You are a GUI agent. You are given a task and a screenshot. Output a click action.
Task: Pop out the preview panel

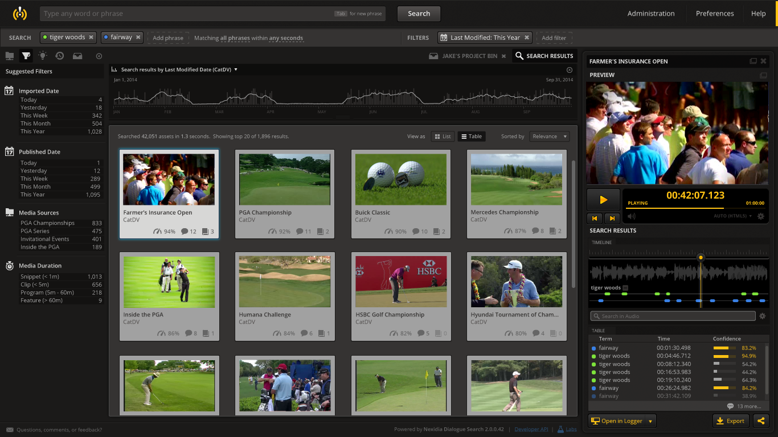[x=763, y=75]
